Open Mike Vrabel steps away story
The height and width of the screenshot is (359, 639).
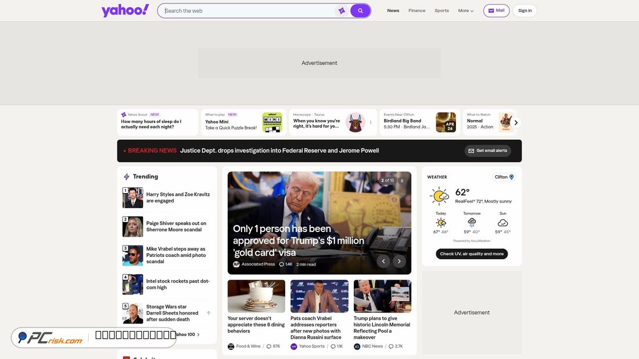(176, 255)
